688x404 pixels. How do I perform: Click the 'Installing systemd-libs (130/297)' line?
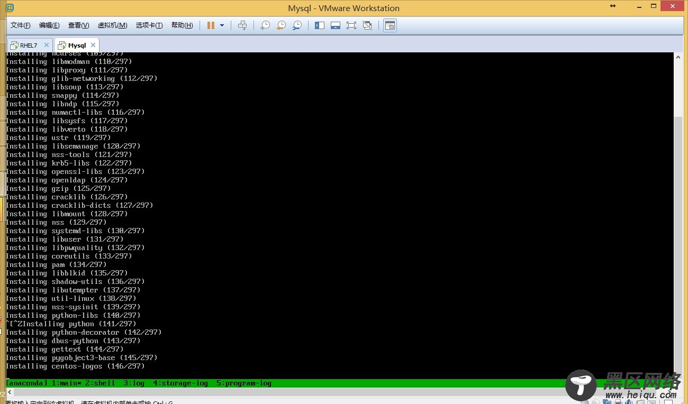75,231
